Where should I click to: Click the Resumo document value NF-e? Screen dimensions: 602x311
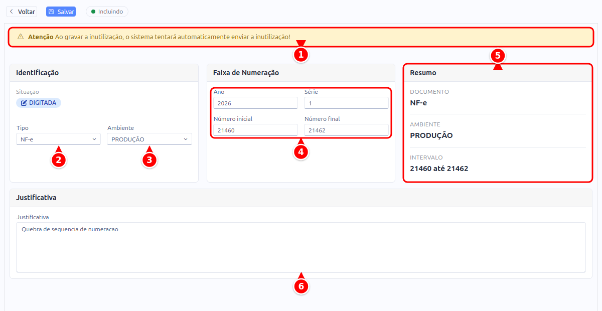point(418,103)
